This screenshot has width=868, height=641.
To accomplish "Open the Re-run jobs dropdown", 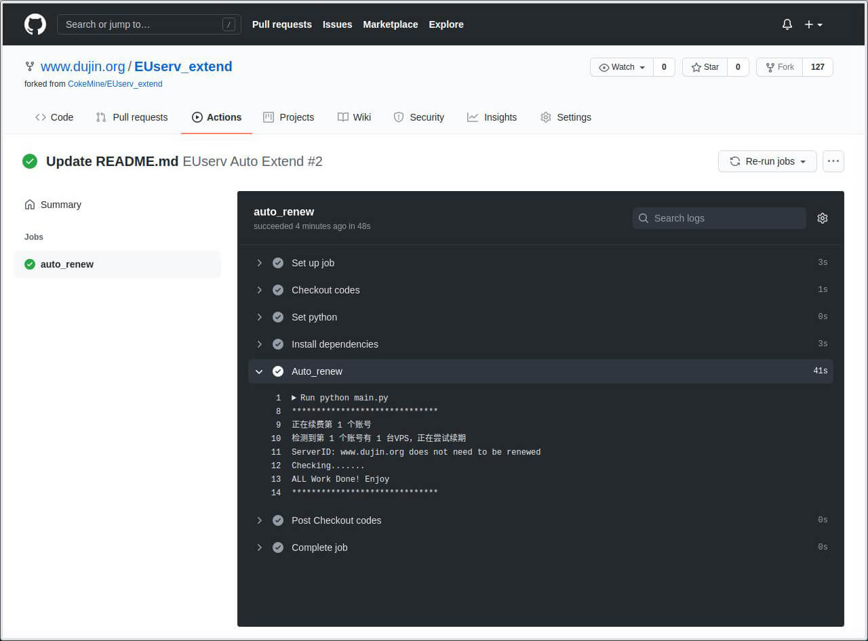I will 767,161.
